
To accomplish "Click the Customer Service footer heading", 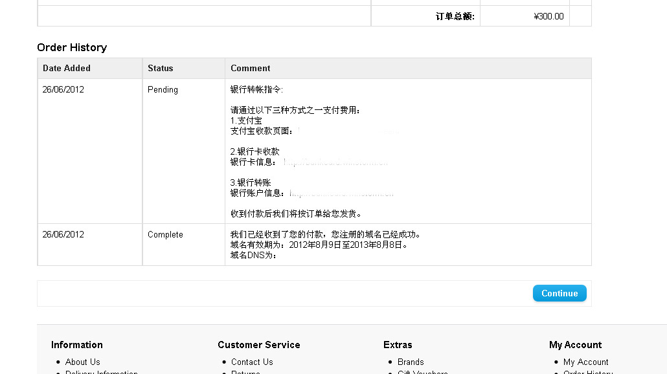I will [259, 345].
